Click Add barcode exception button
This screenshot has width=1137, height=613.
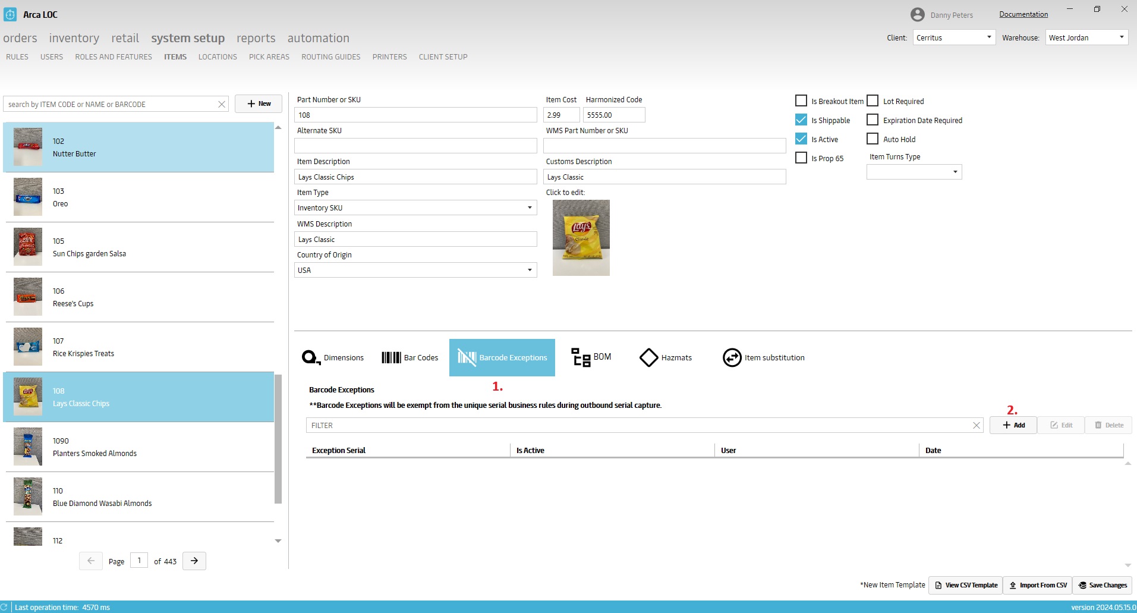(1013, 425)
